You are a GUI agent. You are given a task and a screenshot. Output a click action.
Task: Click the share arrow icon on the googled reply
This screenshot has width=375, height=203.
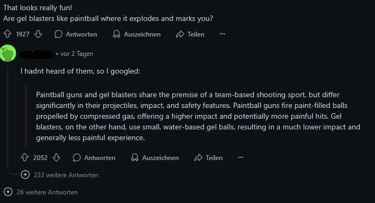[x=198, y=157]
